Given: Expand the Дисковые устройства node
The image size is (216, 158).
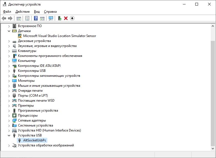Looking at the screenshot, I should click(x=9, y=41).
